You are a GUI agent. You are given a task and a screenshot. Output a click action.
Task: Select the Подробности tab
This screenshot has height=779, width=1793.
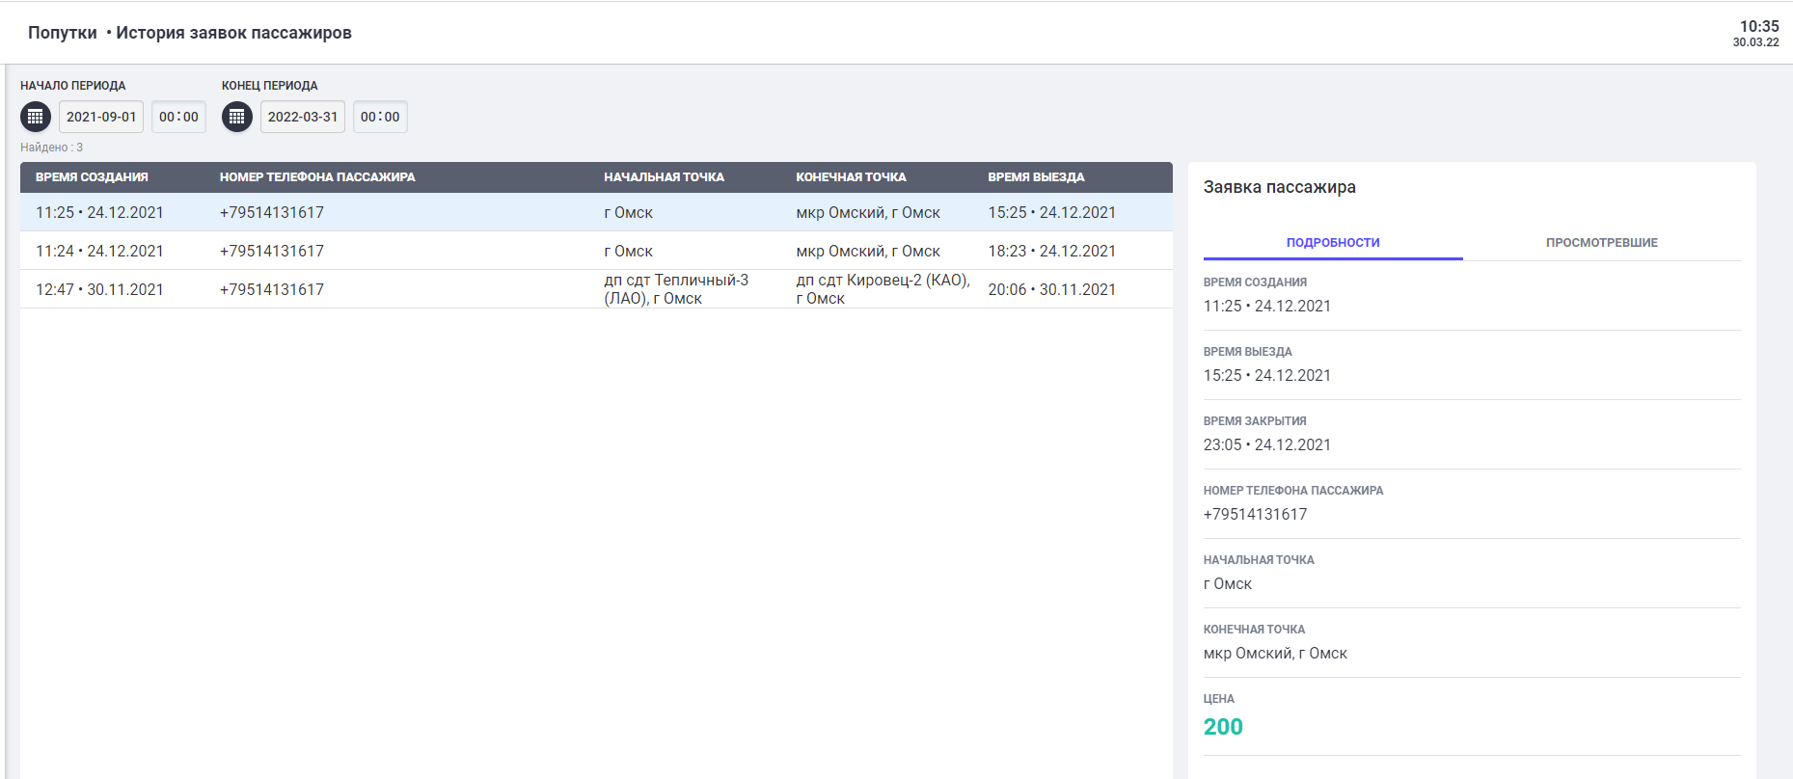click(x=1333, y=242)
